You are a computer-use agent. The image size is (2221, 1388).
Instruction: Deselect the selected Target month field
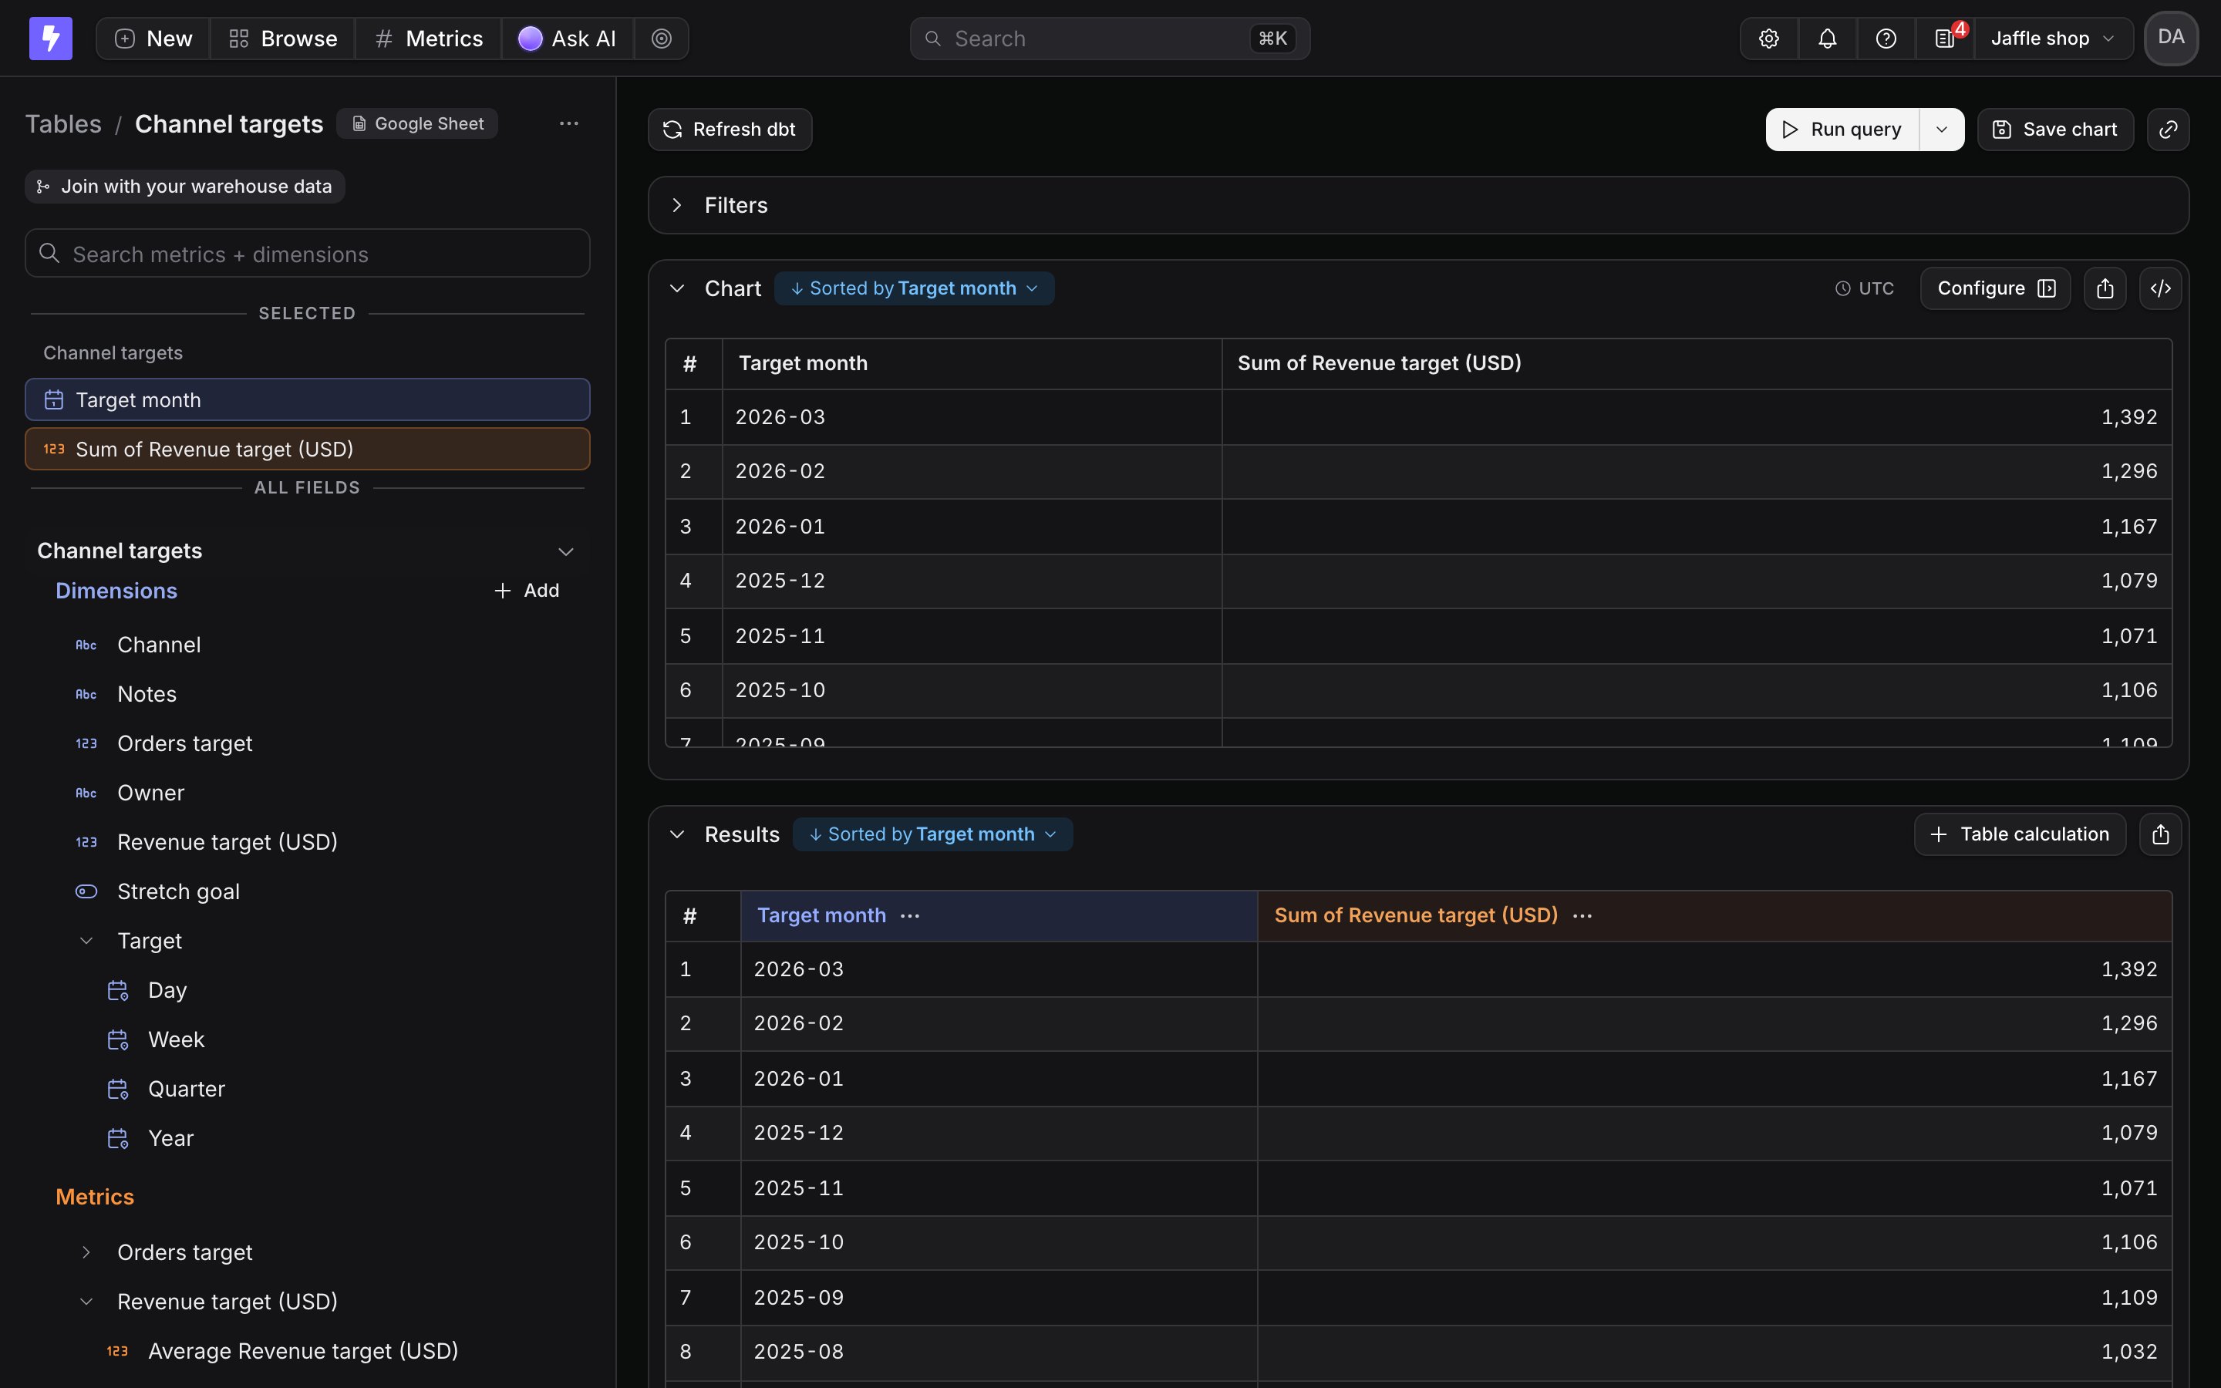click(x=308, y=400)
